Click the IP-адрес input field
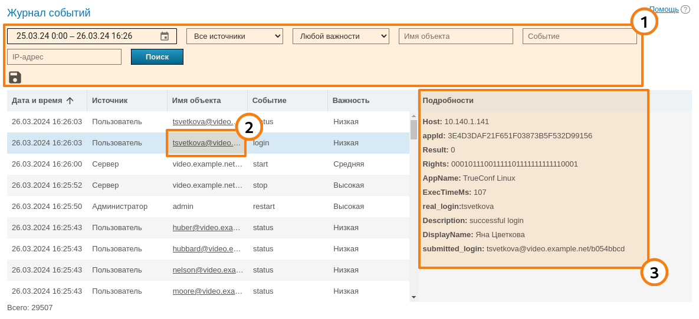The width and height of the screenshot is (699, 319). tap(64, 57)
